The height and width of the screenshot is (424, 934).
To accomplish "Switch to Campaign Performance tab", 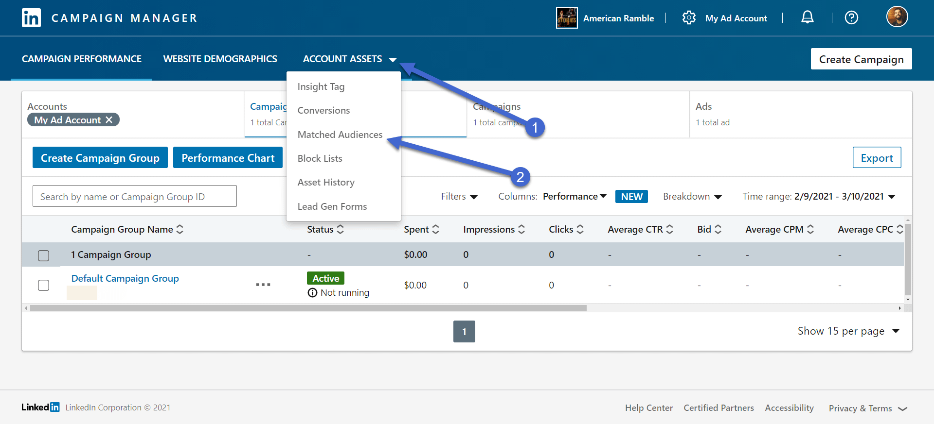I will 82,59.
